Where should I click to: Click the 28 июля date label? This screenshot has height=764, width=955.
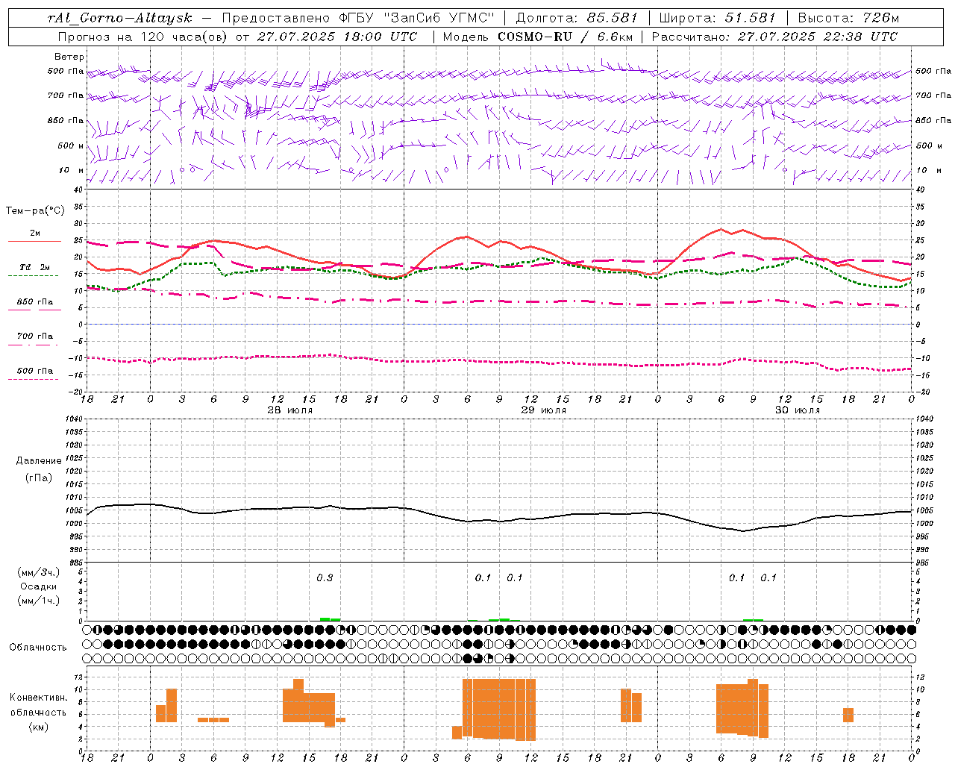(x=290, y=410)
